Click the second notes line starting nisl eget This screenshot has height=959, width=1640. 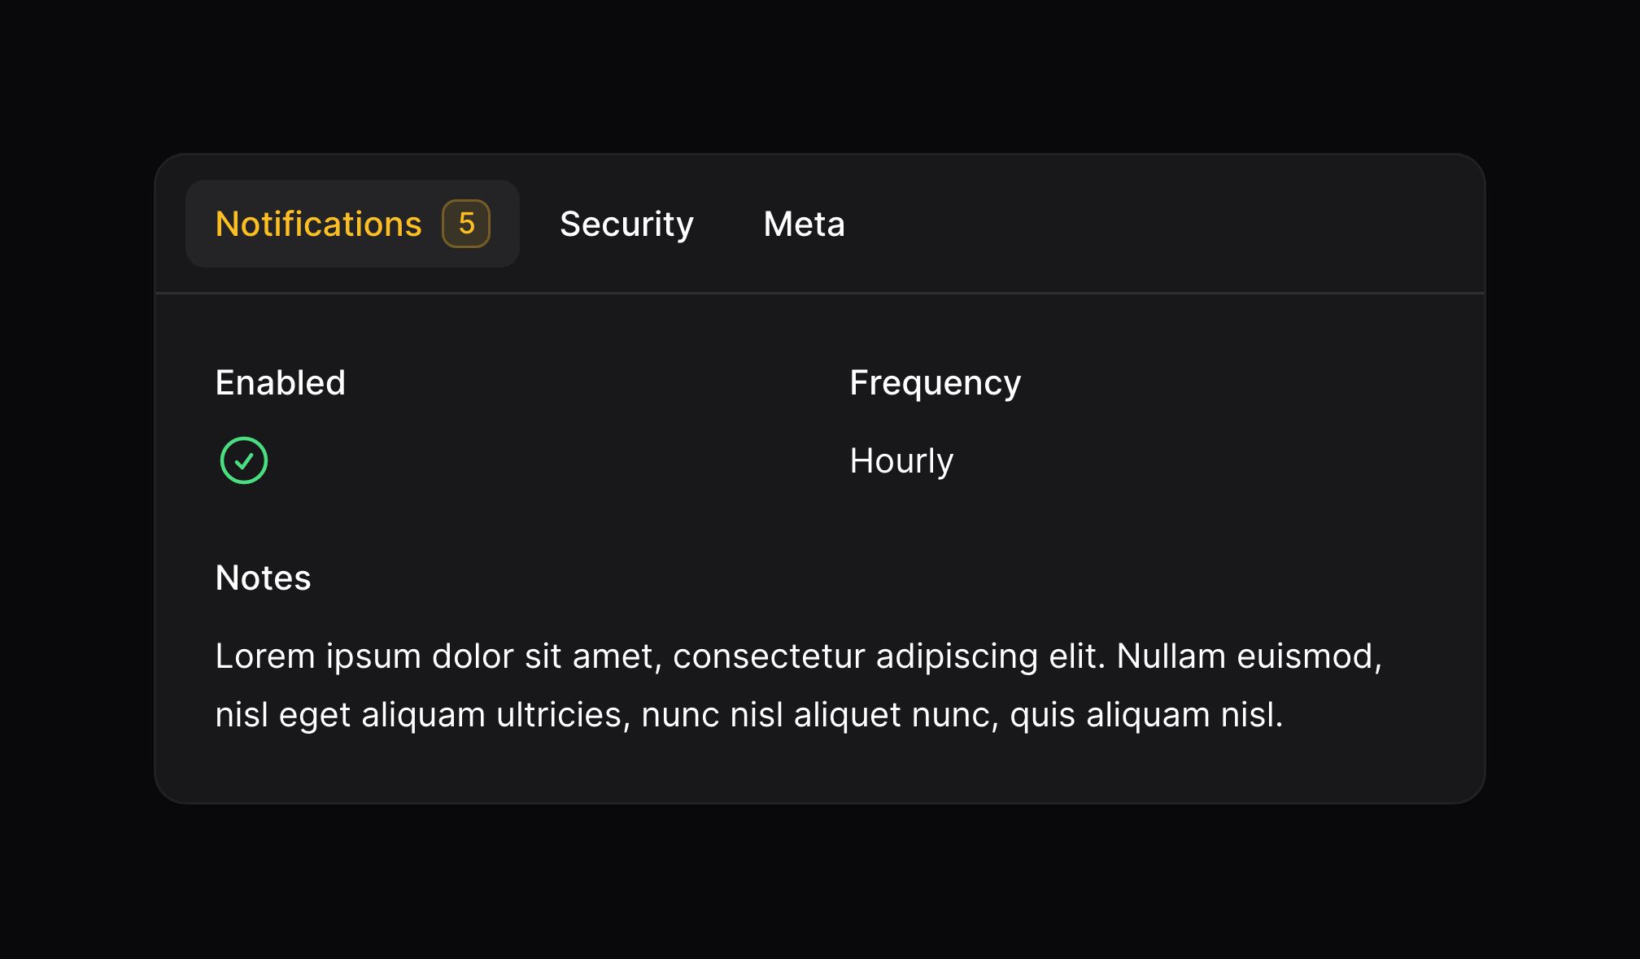tap(749, 715)
